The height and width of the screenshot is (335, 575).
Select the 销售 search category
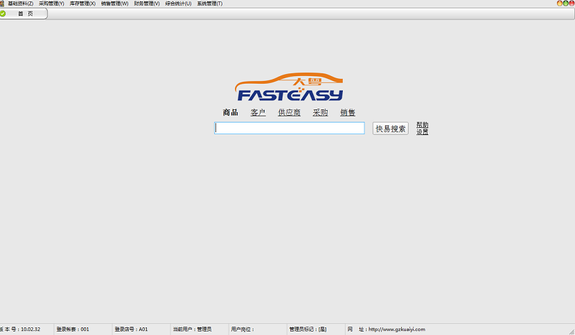(x=348, y=113)
